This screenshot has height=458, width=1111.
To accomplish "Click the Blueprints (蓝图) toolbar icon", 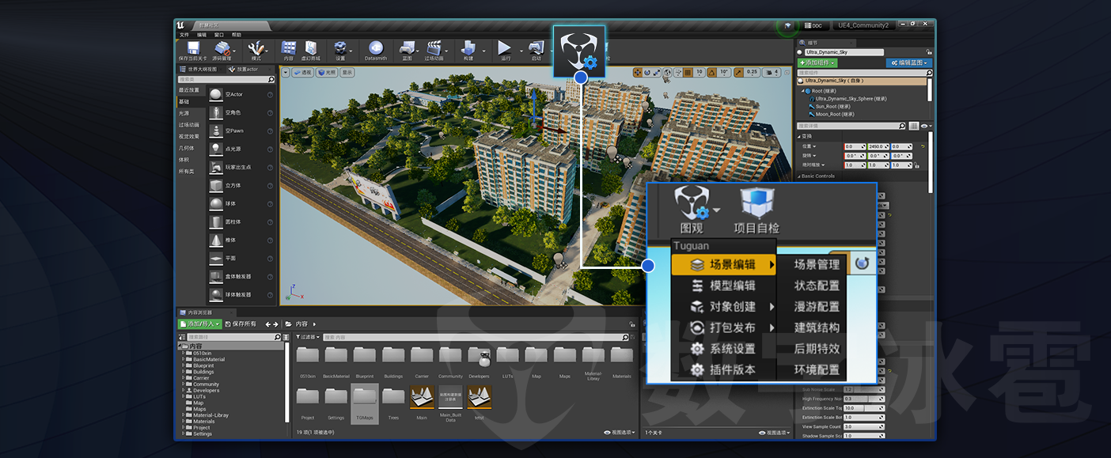I will click(x=407, y=49).
